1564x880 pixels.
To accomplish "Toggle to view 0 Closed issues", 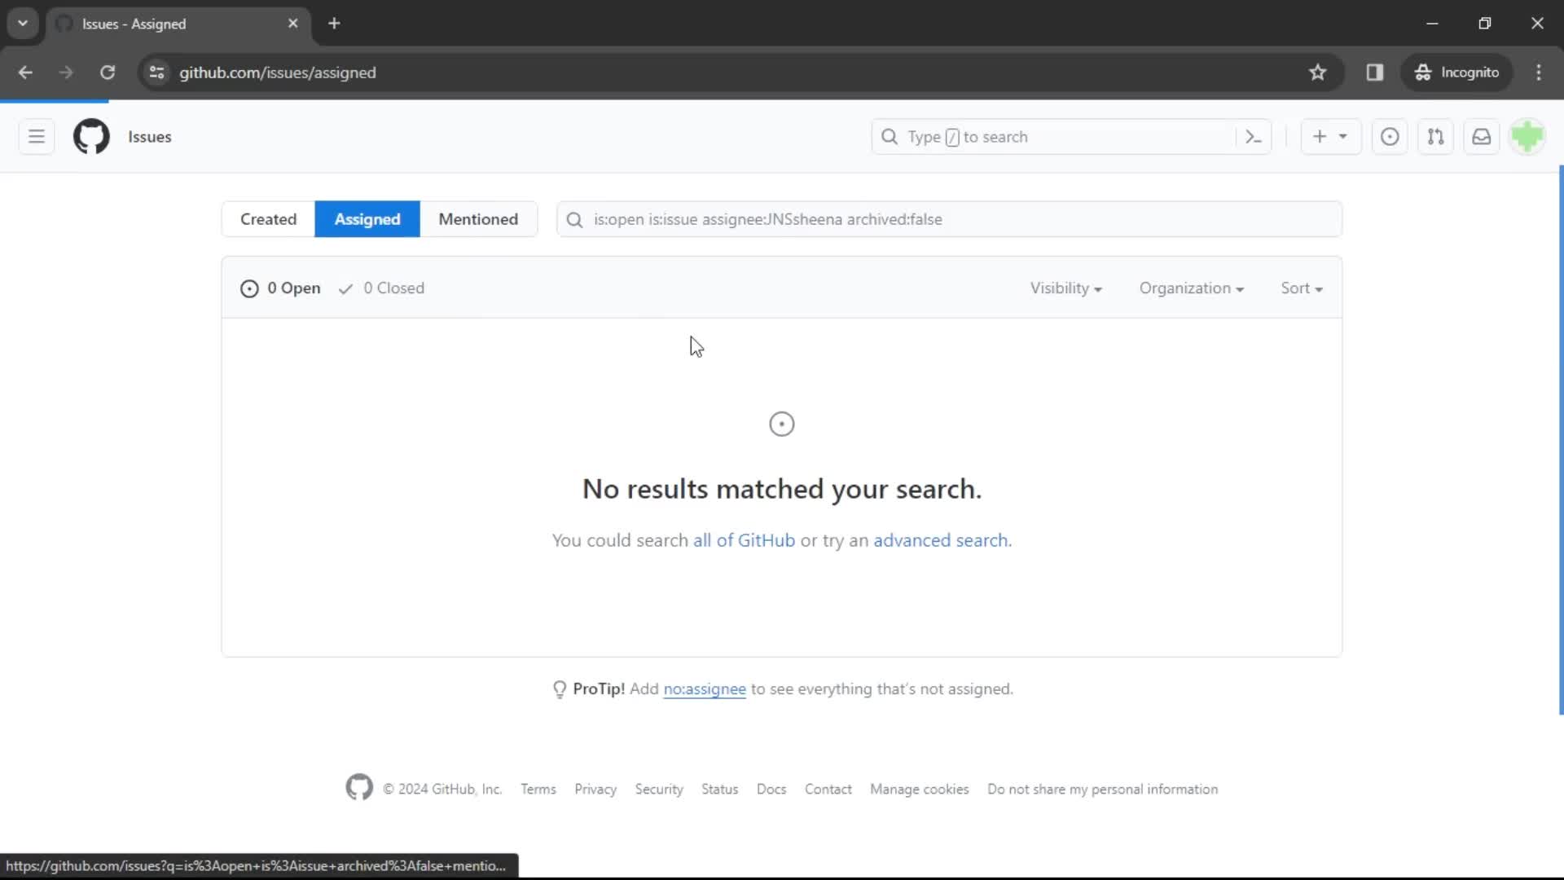I will pos(381,288).
